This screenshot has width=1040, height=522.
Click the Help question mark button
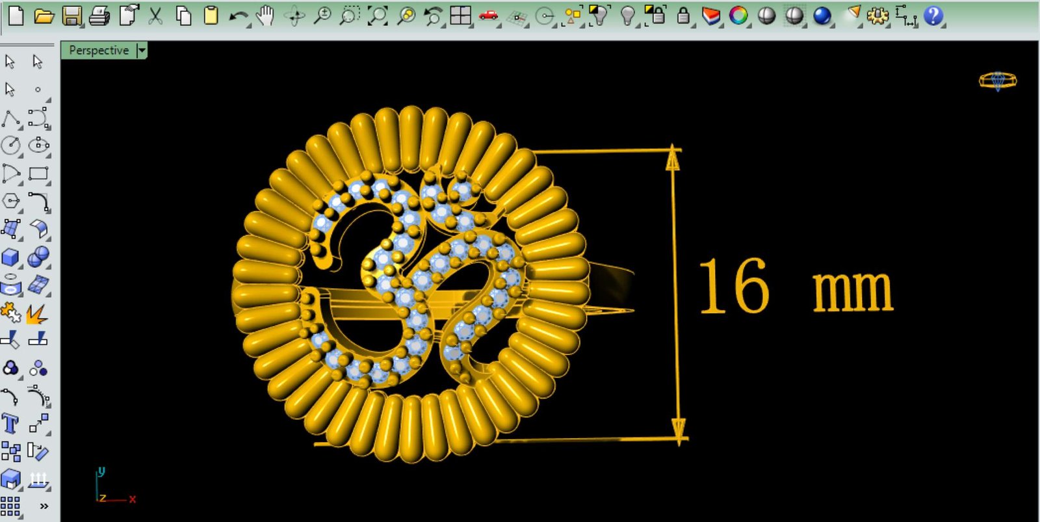coord(933,16)
